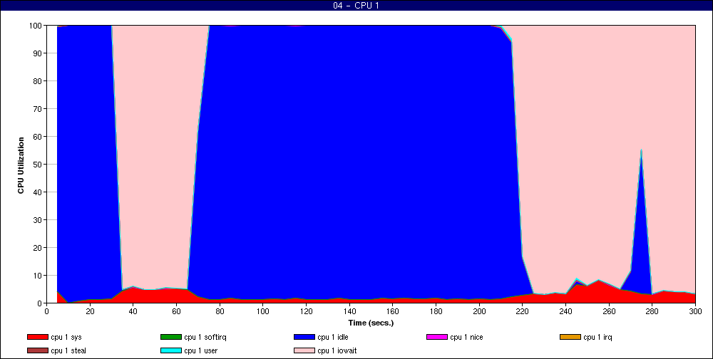Click the 20 tick on time axis
713x359 pixels.
tap(90, 311)
